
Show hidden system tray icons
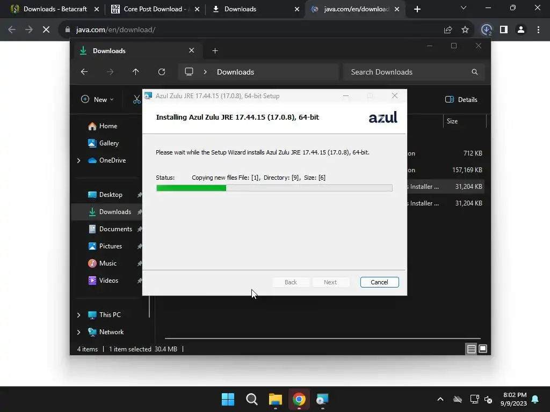click(440, 399)
